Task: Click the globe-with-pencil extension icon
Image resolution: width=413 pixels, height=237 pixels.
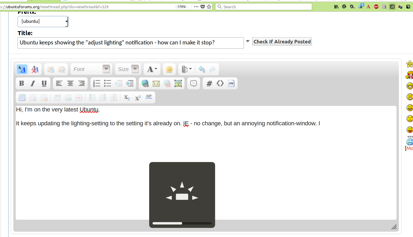Action: tap(344, 7)
